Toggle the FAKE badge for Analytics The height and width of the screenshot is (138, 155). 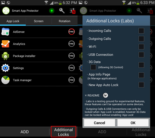pos(72,44)
